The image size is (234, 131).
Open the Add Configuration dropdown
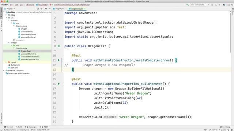(198, 5)
